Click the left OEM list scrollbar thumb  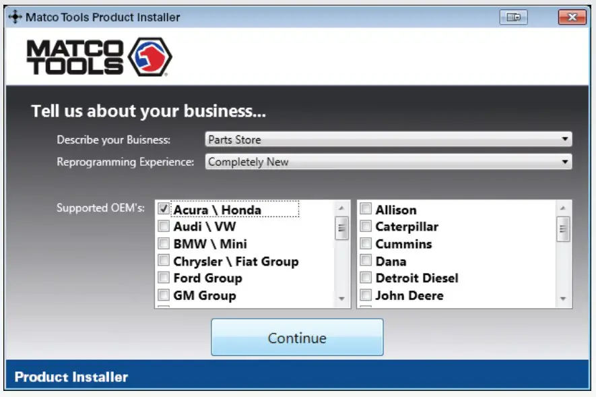(x=341, y=228)
